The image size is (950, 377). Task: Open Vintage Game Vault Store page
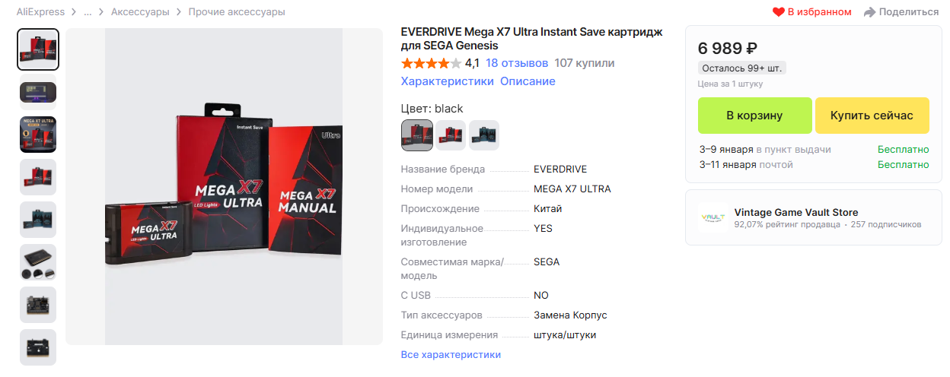pos(796,213)
